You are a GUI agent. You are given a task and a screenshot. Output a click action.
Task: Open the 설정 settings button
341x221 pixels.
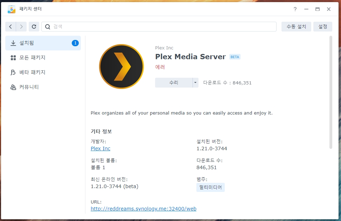coord(323,27)
